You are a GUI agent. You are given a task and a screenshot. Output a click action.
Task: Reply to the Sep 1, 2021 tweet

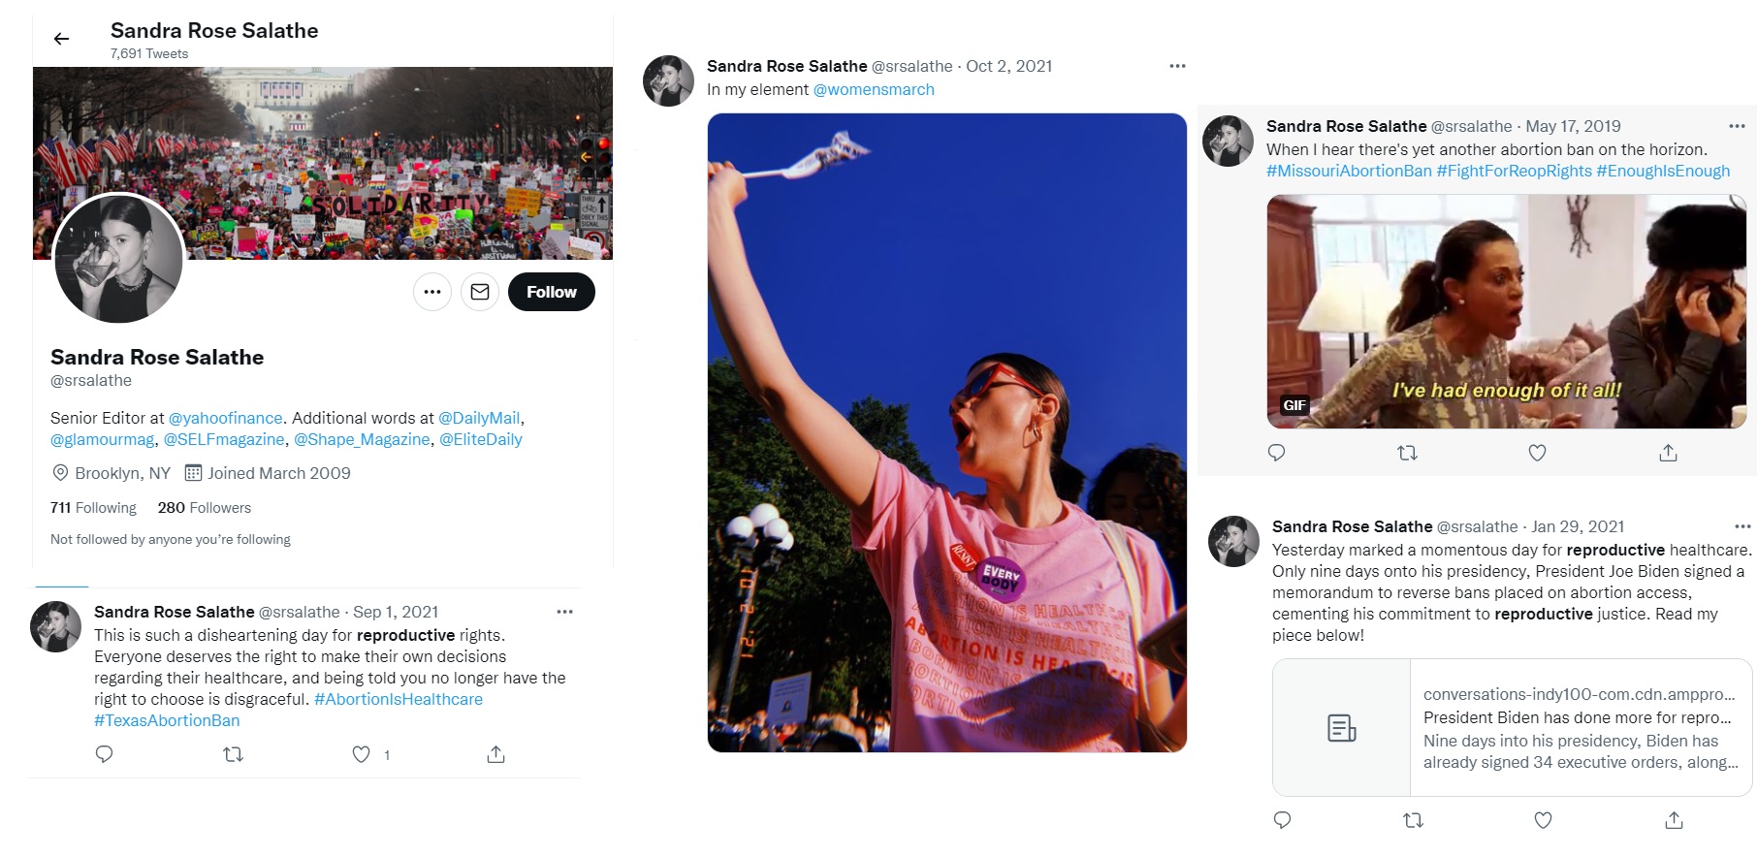(x=105, y=754)
